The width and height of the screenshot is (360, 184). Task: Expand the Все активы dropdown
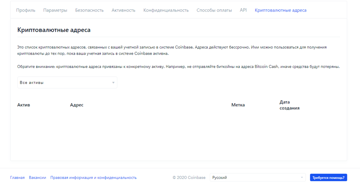[67, 83]
